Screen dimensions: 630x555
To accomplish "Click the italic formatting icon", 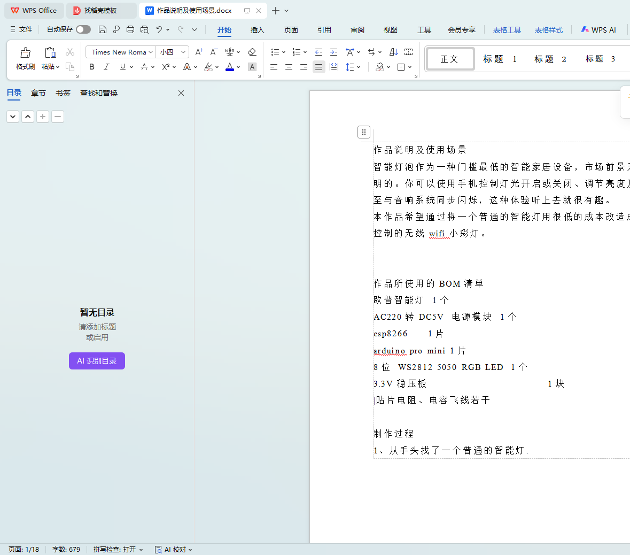I will click(106, 67).
